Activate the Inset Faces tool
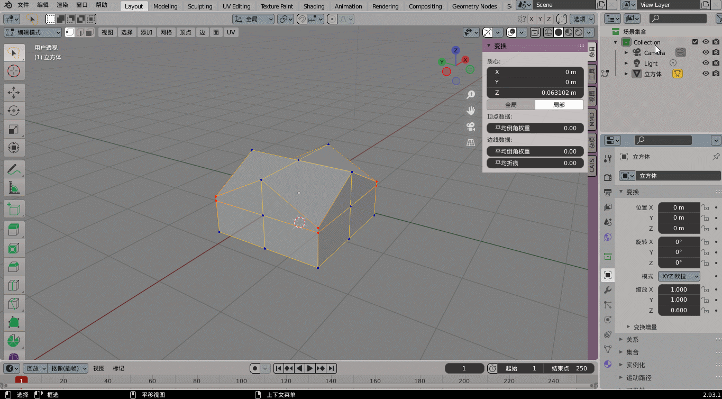The width and height of the screenshot is (722, 399). [14, 249]
